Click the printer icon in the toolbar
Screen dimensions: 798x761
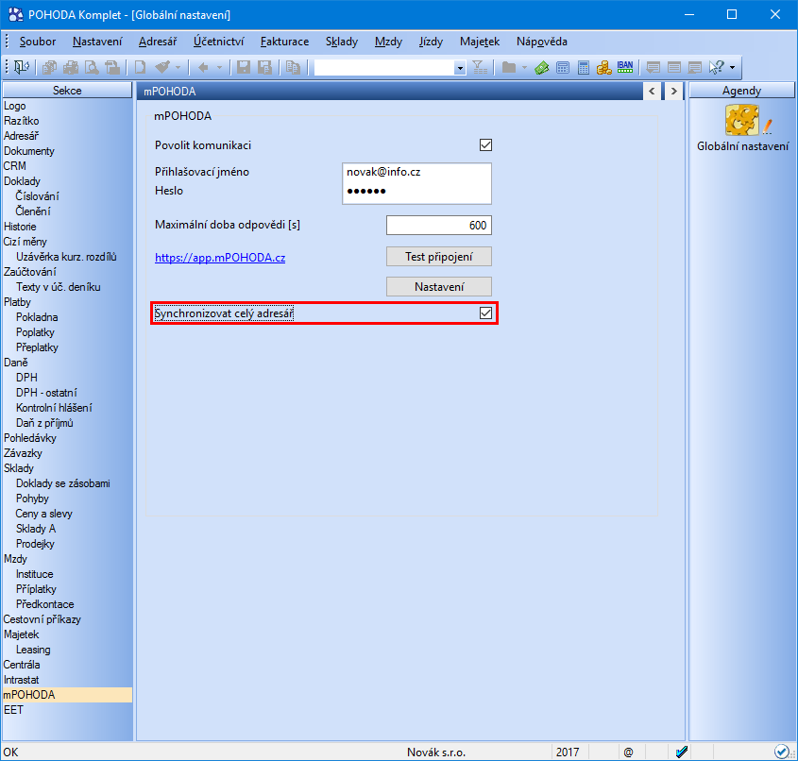click(70, 67)
